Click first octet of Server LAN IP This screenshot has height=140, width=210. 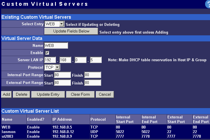pyautogui.click(x=50, y=60)
